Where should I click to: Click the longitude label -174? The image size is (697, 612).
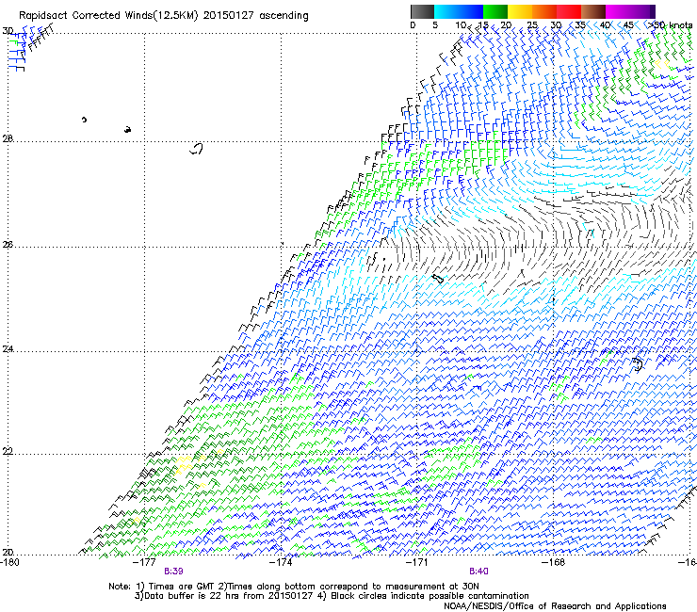281,562
